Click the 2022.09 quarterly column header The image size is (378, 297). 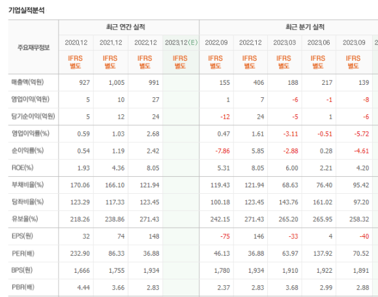pyautogui.click(x=216, y=42)
